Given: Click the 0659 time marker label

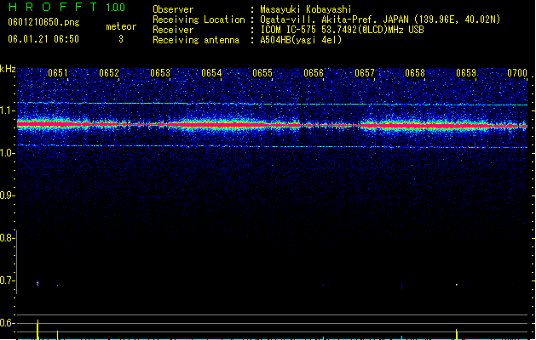Looking at the screenshot, I should coord(466,73).
